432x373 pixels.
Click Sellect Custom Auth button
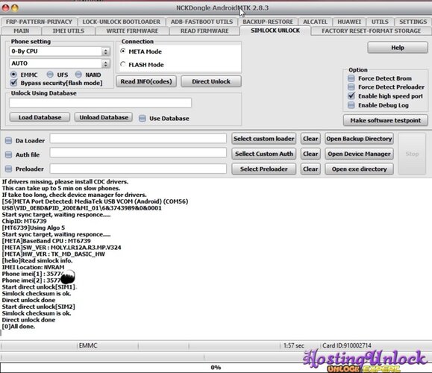pos(264,154)
